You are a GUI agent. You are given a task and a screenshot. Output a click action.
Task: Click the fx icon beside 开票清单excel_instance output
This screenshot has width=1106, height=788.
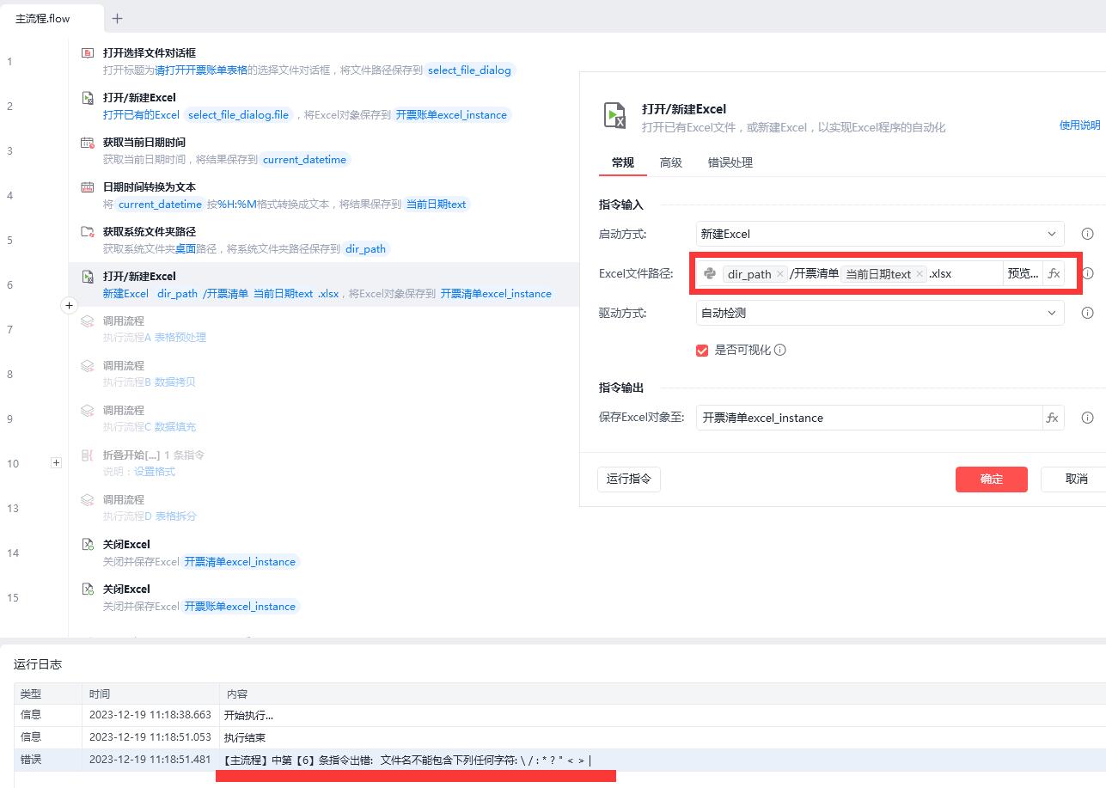click(1053, 418)
